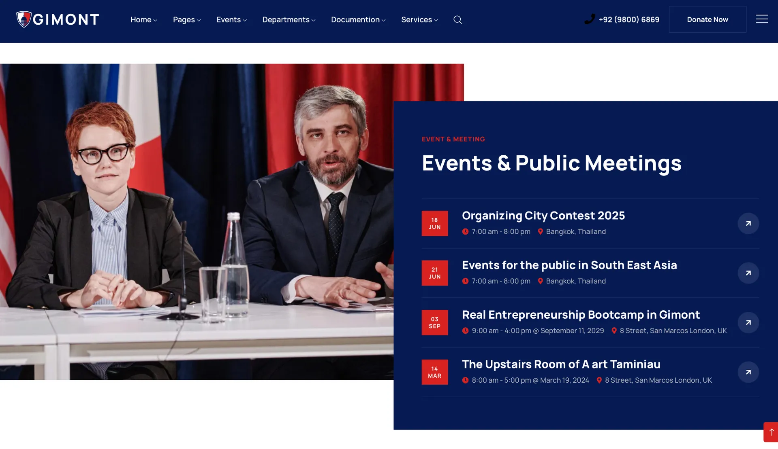This screenshot has height=449, width=778.
Task: Click the red scroll-to-top arrow button
Action: tap(771, 432)
